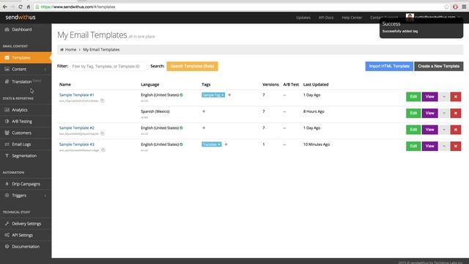The height and width of the screenshot is (264, 469).
Task: Copy the ID of Sample Template #3
Action: 103,150
